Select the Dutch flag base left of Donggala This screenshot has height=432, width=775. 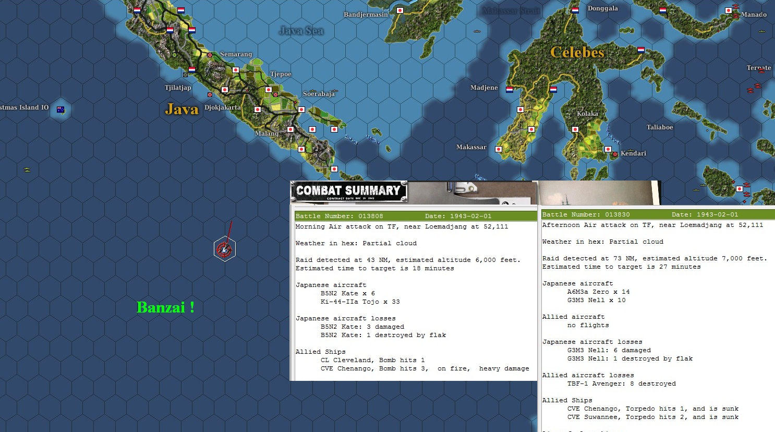[x=575, y=10]
